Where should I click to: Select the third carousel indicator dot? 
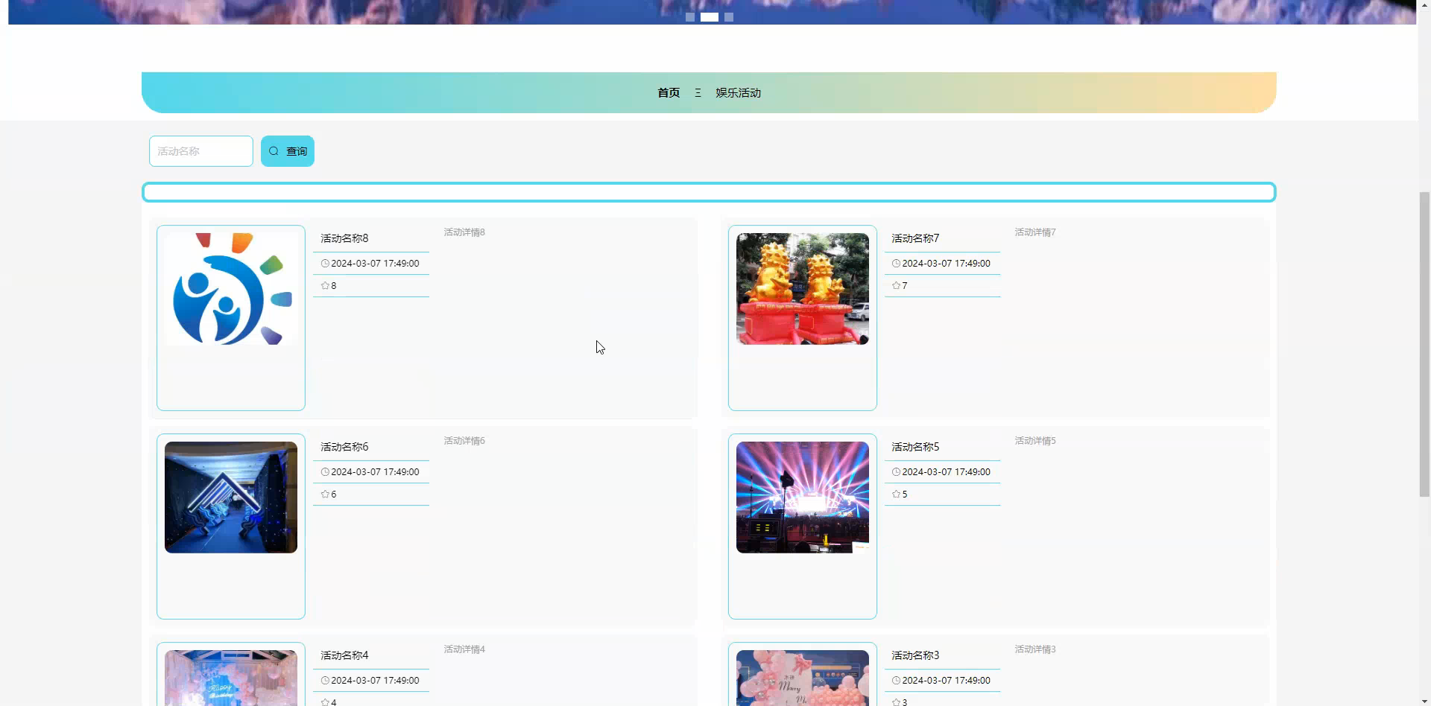(x=729, y=17)
